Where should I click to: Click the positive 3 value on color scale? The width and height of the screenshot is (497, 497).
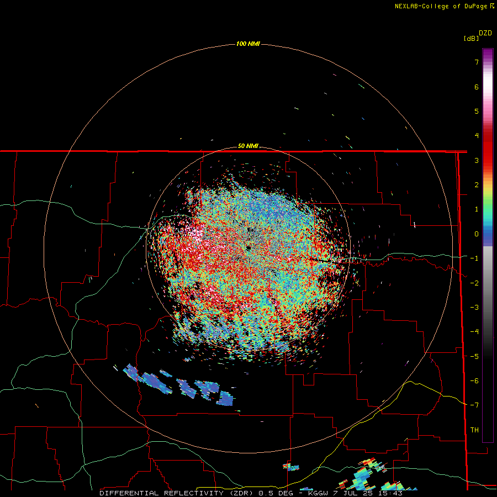click(477, 160)
